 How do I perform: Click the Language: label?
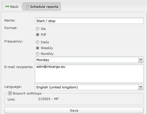[x=13, y=87]
